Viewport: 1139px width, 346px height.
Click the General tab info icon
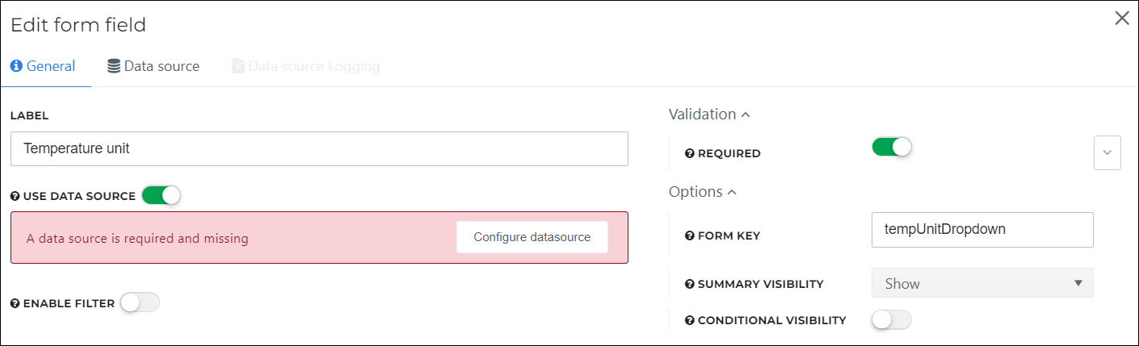(x=16, y=66)
